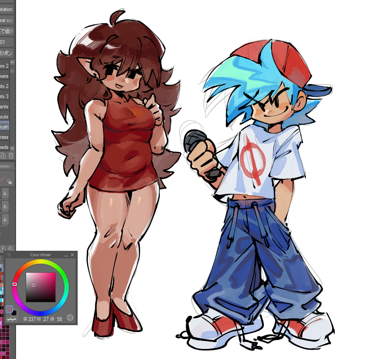Select the highlighted 'rush' sub tool
Viewport: 366px width, 359px height.
(x=5, y=127)
